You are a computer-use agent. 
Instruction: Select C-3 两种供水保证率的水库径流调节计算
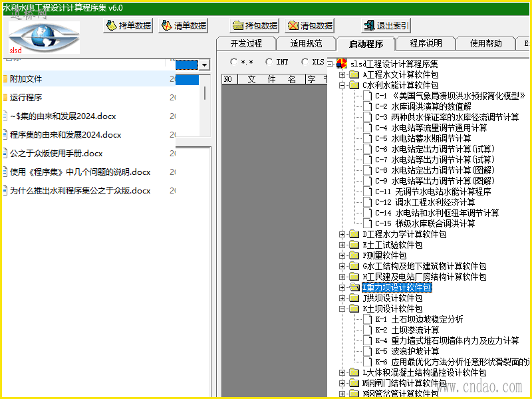coord(447,117)
